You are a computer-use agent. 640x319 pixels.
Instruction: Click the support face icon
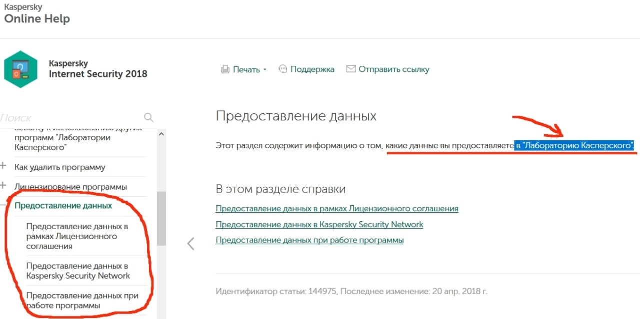coord(283,69)
